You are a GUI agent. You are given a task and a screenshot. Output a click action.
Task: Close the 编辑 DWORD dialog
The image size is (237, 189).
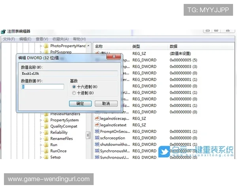[114, 56]
